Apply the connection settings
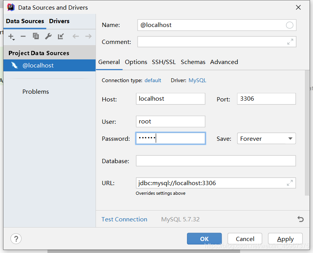313x253 pixels. 285,239
